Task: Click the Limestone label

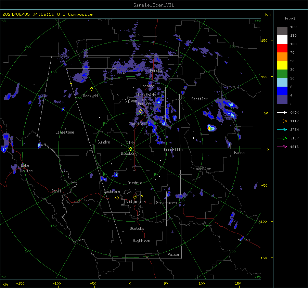Action: 65,132
